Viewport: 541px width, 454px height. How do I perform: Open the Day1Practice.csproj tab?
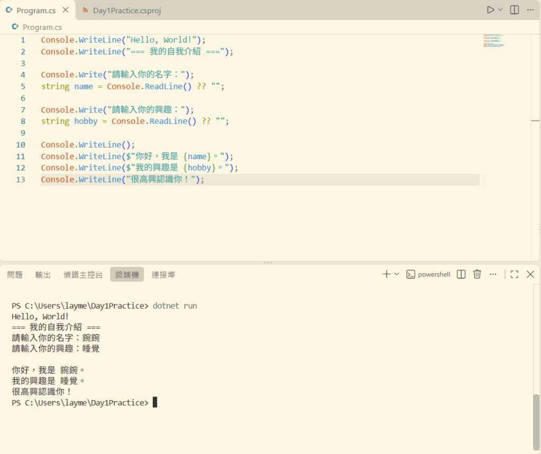click(x=122, y=11)
